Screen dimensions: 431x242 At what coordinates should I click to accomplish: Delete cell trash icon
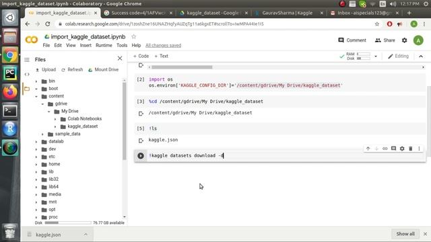point(411,149)
